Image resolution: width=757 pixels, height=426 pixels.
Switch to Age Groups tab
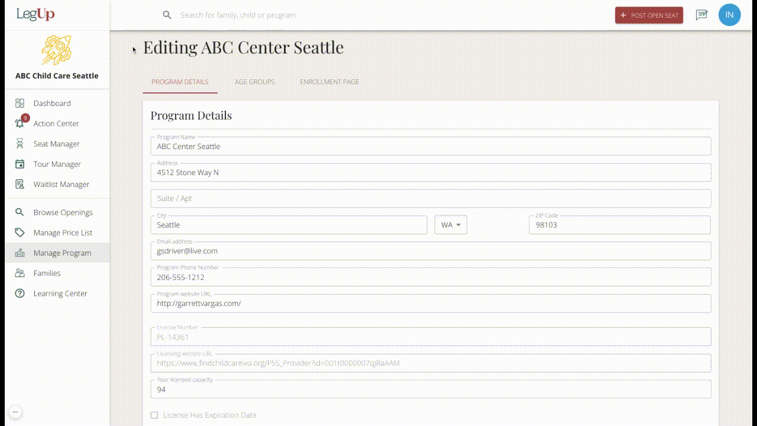tap(254, 82)
